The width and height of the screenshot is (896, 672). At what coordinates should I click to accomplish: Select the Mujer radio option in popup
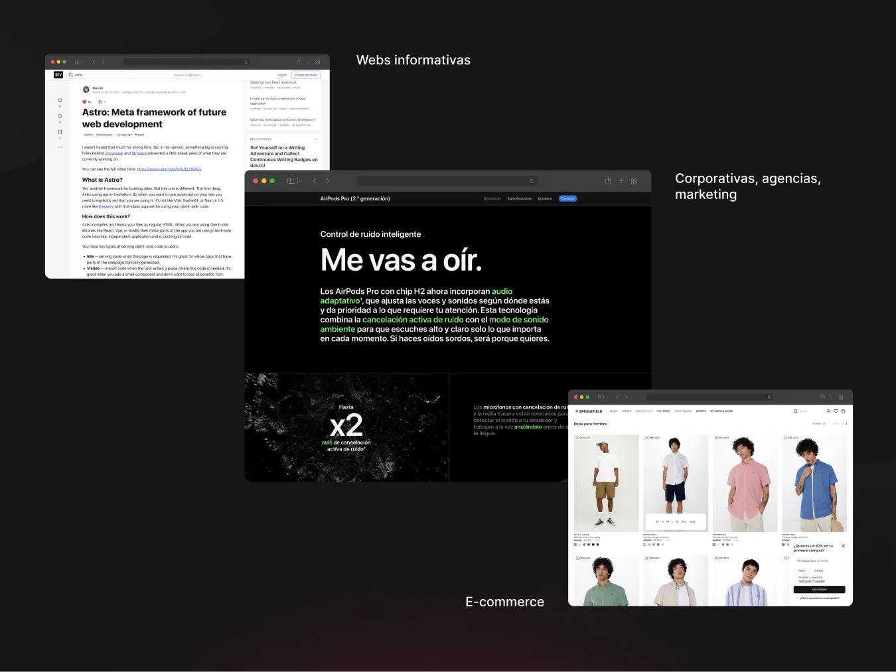click(x=796, y=571)
